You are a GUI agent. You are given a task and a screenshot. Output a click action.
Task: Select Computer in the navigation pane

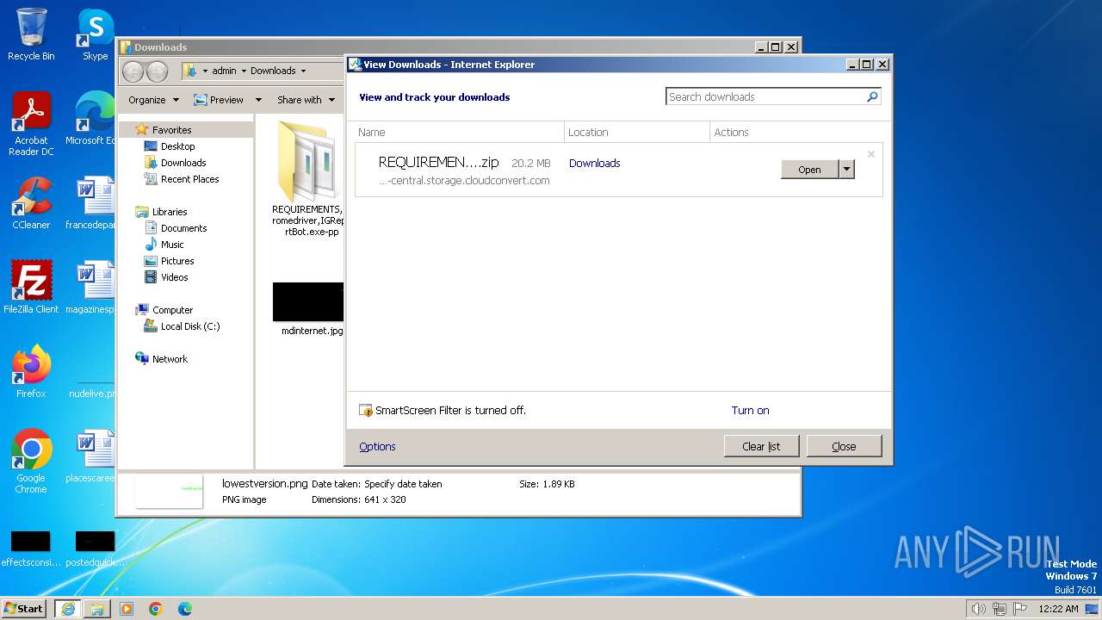172,310
